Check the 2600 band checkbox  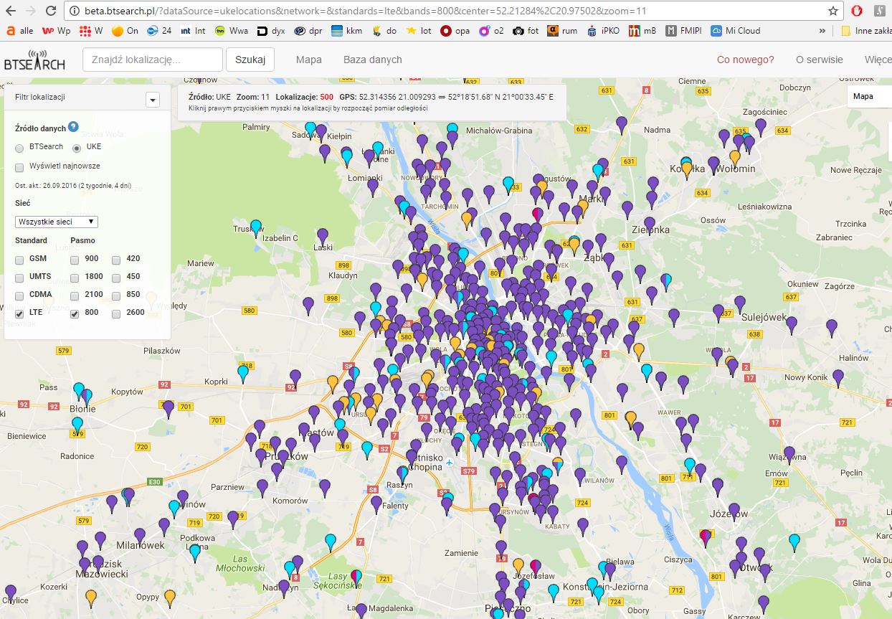[x=116, y=313]
